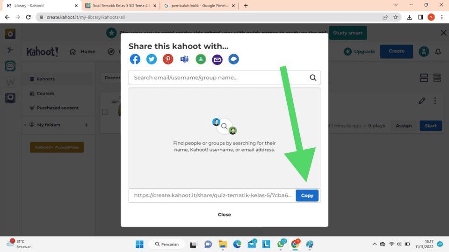Open Chrome three-dot menu
The height and width of the screenshot is (252, 449).
442,17
